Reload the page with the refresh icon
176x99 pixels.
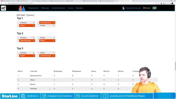click(6, 3)
